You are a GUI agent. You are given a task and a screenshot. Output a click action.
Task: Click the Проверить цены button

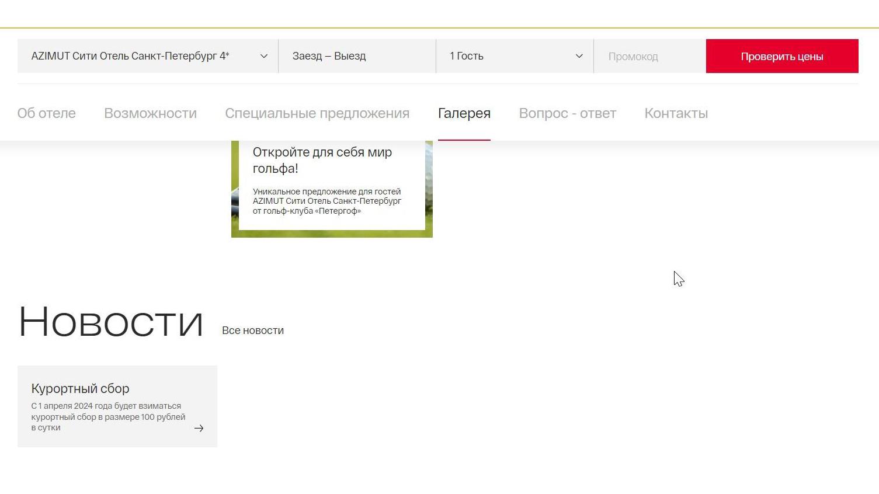(x=782, y=56)
